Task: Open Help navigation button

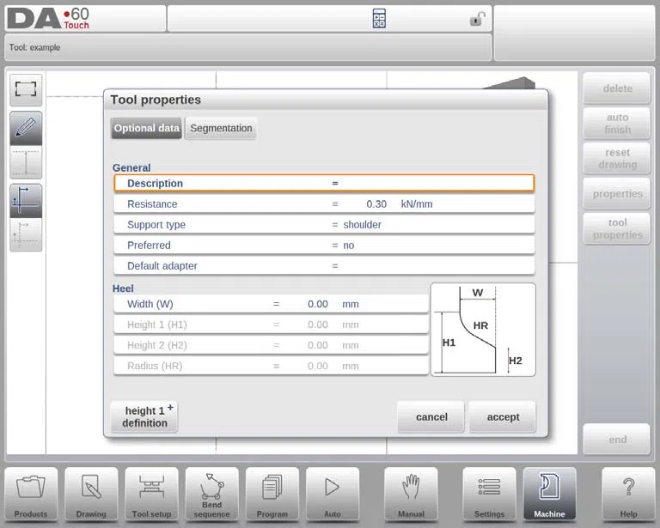Action: pyautogui.click(x=628, y=495)
